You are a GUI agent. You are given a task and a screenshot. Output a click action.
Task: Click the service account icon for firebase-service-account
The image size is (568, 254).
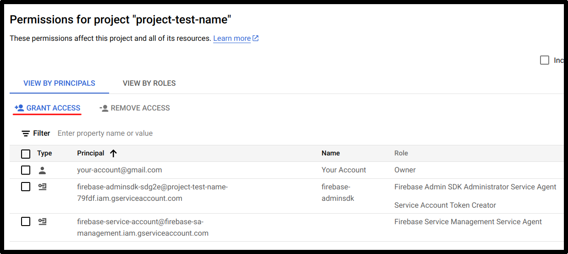[x=42, y=222]
